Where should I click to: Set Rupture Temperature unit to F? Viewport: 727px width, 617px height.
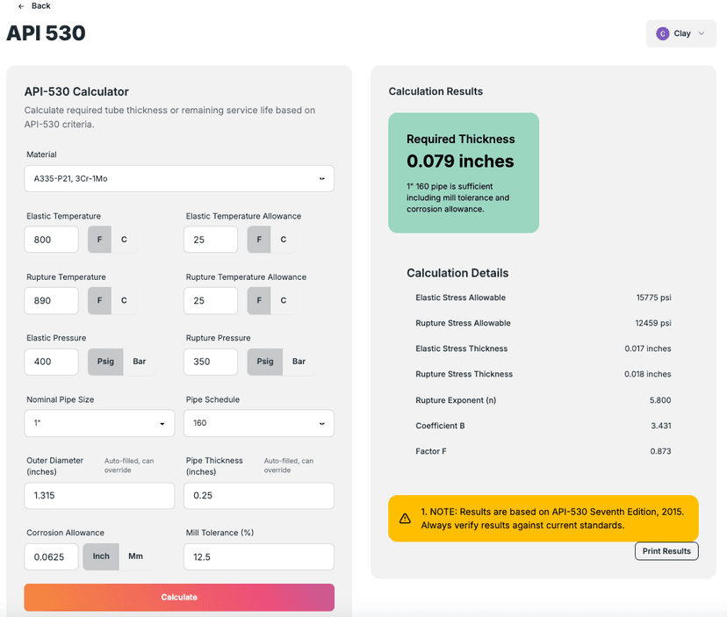(x=99, y=300)
